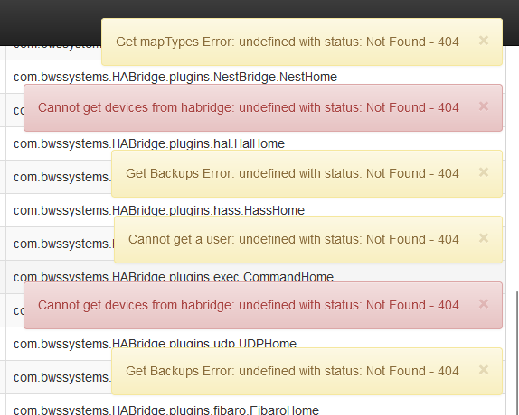Viewport: 519px width, 415px height.
Task: Click the Get mapTypes Error message text
Action: 288,41
